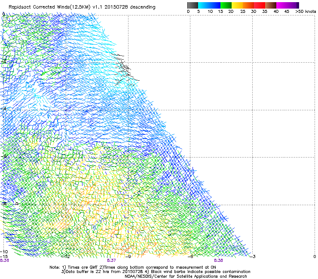Click the black contaminated wind barbs cluster
The height and width of the screenshot is (279, 318).
click(x=125, y=69)
